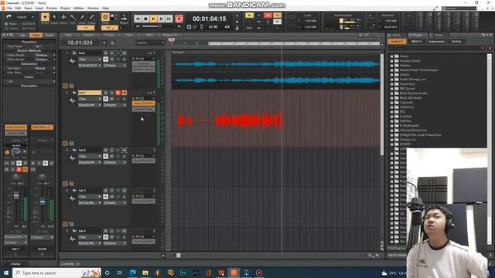Click the browser search magnifier icon
This screenshot has width=495, height=278.
point(483,48)
